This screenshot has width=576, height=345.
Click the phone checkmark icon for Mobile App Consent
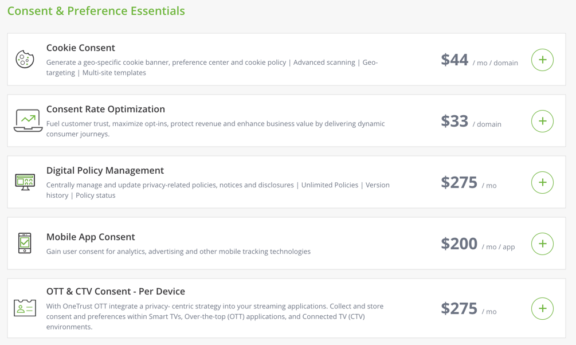[25, 243]
